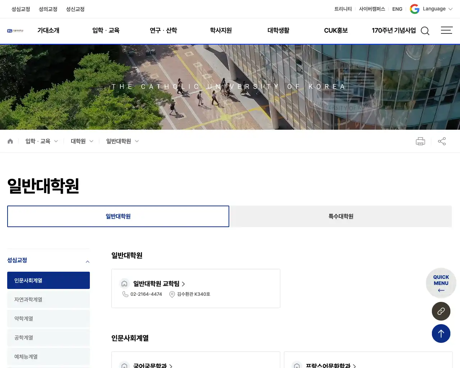
Task: Go to 성신교정 campus link
Action: [x=75, y=9]
